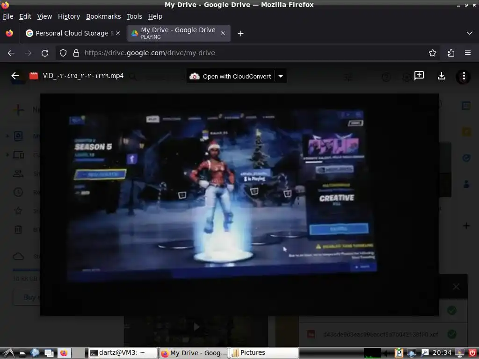
Task: Launch the web browser globe taskbar icon
Action: tap(35, 353)
